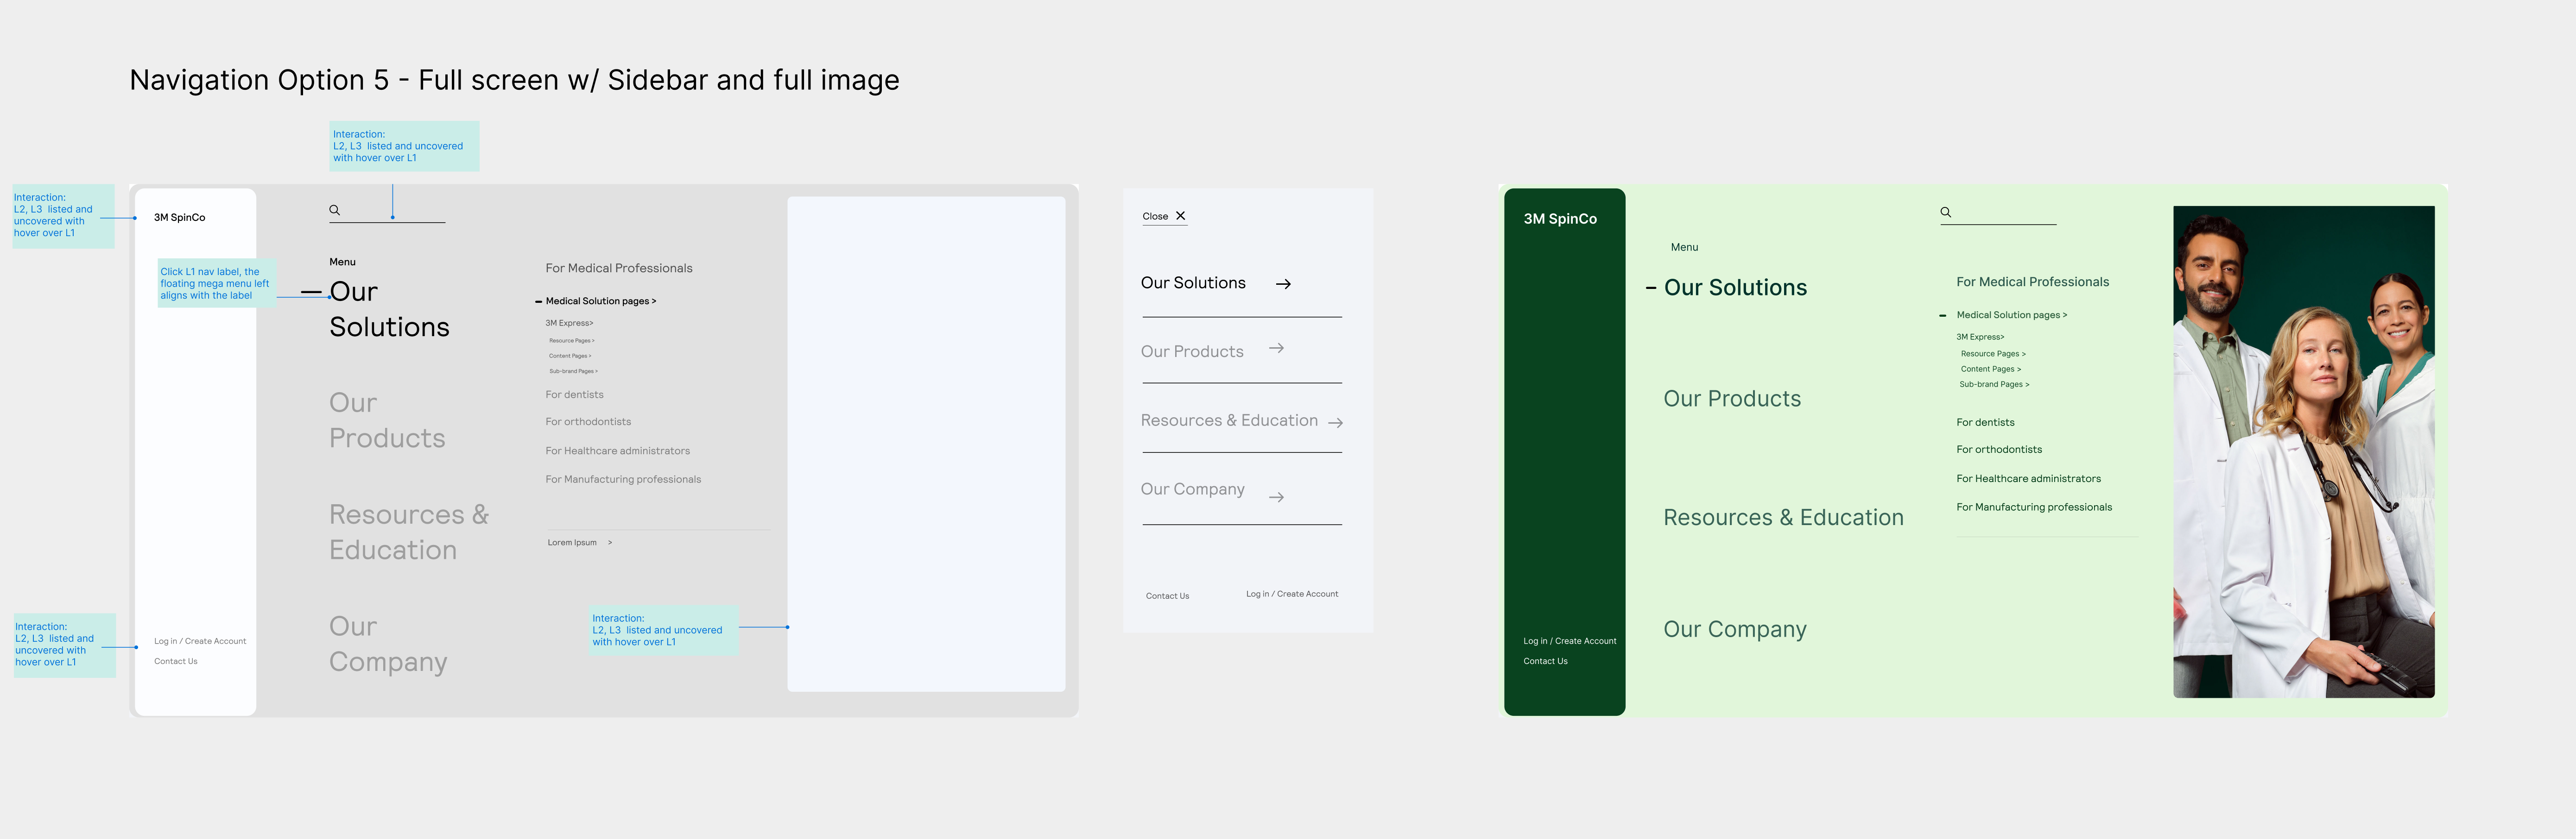The image size is (2576, 839).
Task: Expand Sub-brand Pages in green mockup
Action: point(1994,383)
